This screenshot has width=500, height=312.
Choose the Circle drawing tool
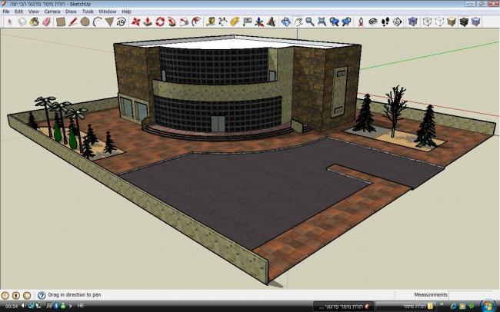85,22
